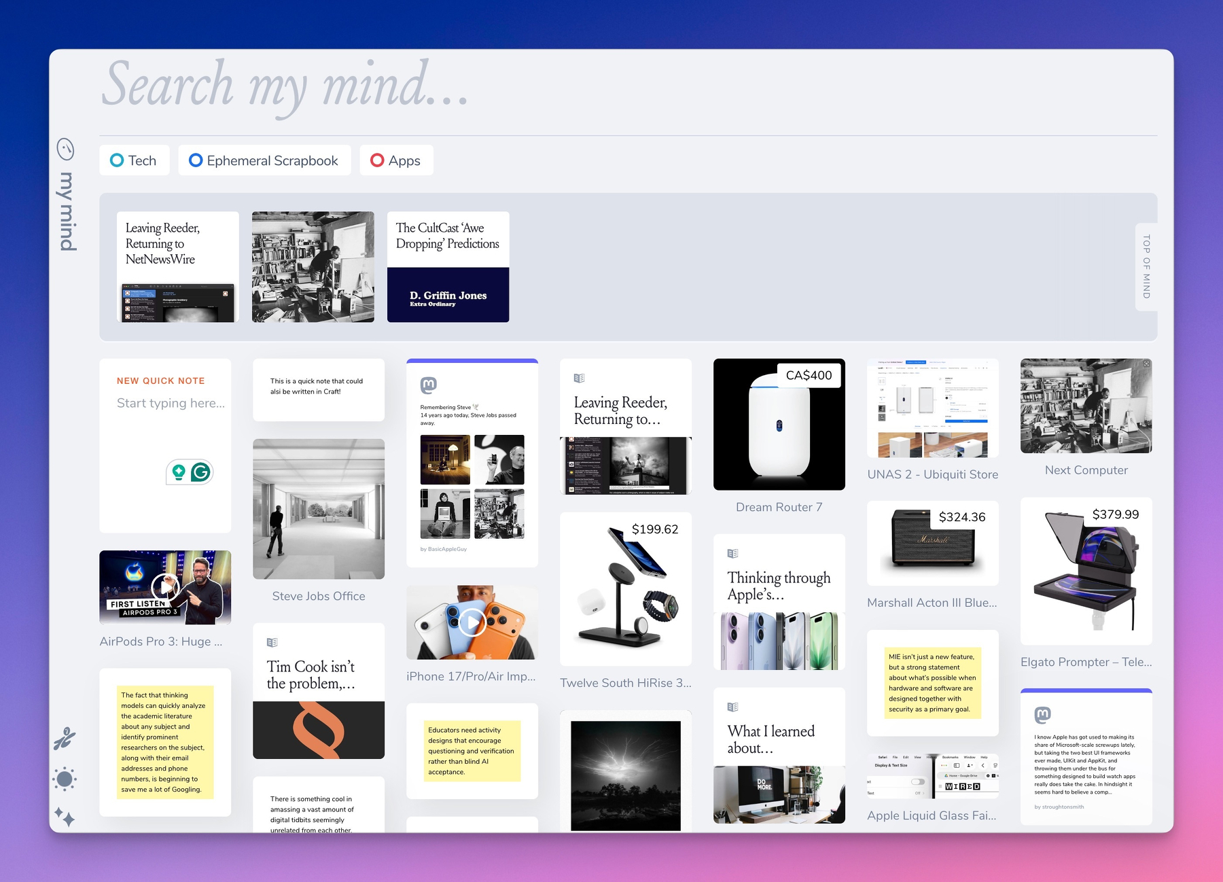Open 'Leaving Reeder' card in Top of Mind

click(x=178, y=266)
